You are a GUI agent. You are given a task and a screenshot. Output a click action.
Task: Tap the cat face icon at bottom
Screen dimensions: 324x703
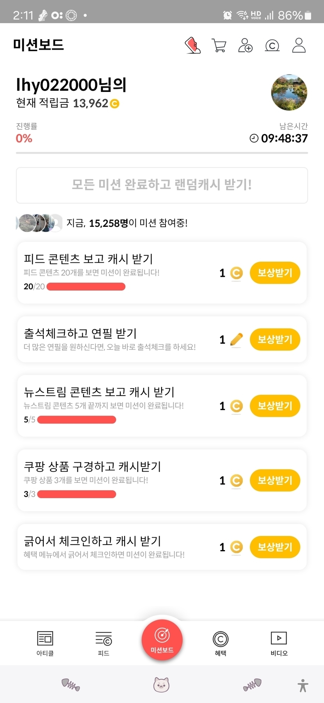tap(161, 685)
